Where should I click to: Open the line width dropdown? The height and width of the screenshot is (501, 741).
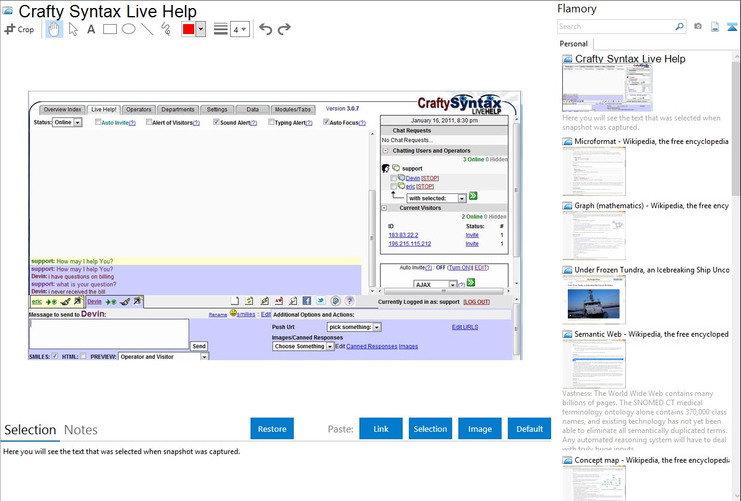240,29
